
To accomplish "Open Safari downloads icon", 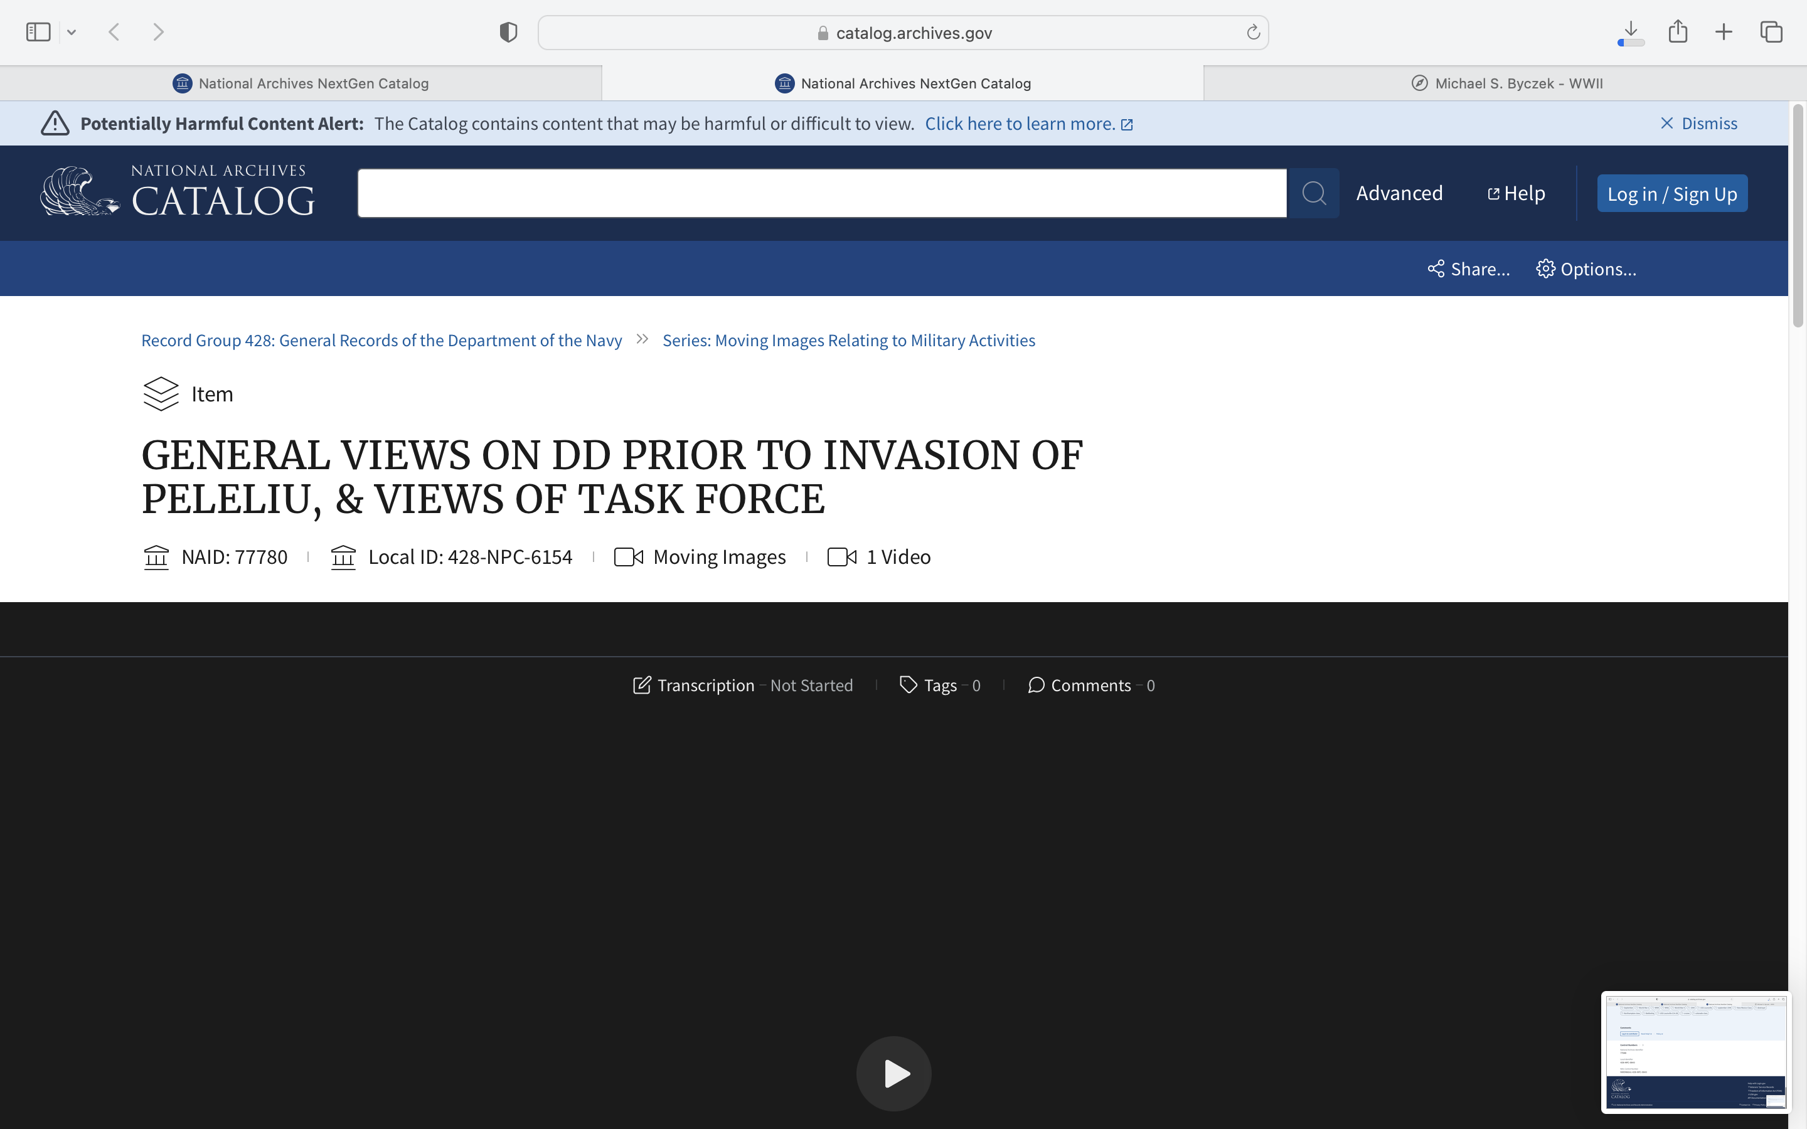I will point(1631,32).
